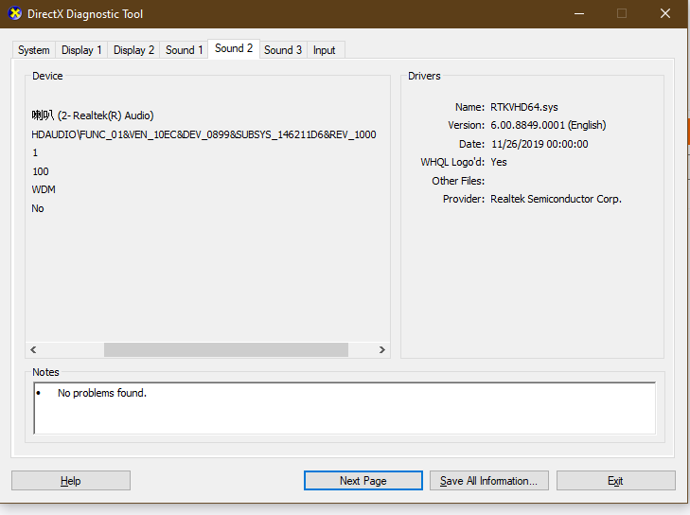Click driver name 'RTKVHD64.sys'
The width and height of the screenshot is (690, 515).
tap(524, 107)
